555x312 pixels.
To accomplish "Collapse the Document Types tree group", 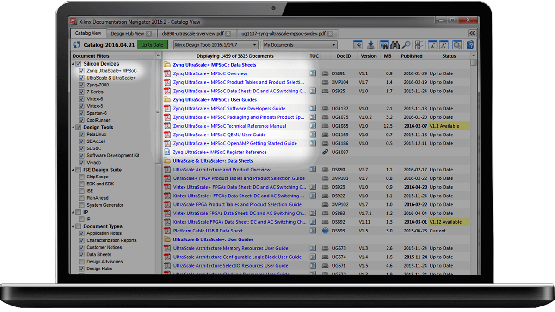I will pyautogui.click(x=73, y=226).
